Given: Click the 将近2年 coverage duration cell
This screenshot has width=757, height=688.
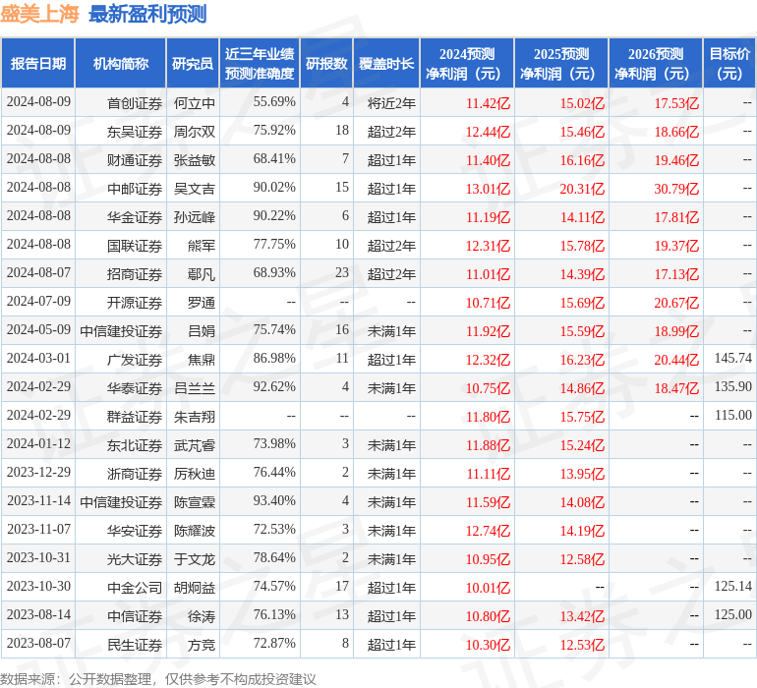Looking at the screenshot, I should pos(391,103).
